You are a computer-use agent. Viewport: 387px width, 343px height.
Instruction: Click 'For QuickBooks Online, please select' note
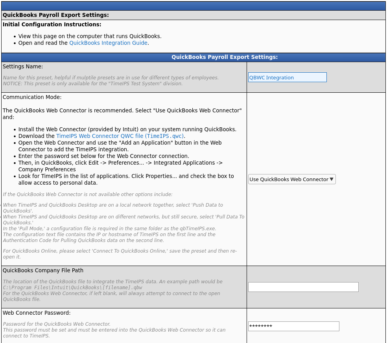120,254
